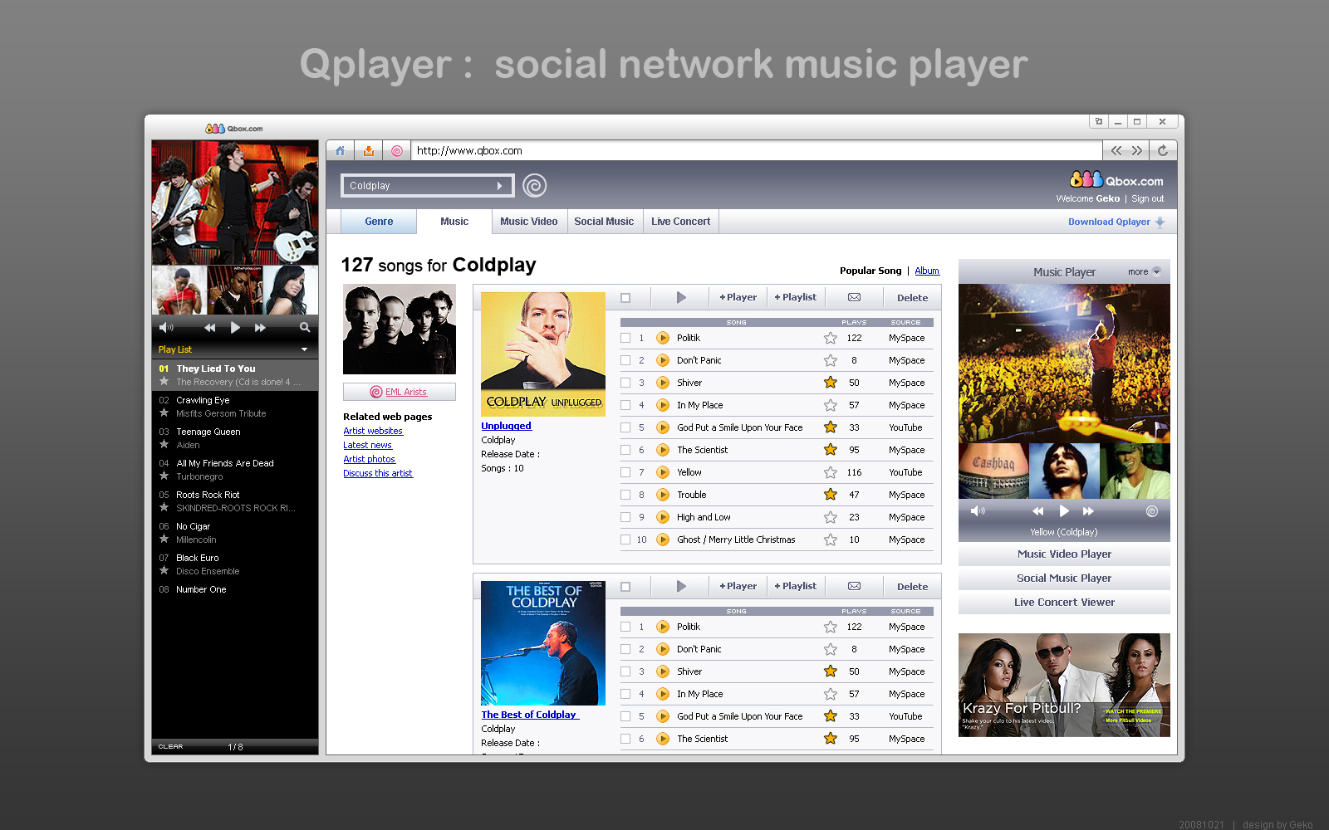1329x830 pixels.
Task: Click the spiral search icon next to Coldplay box
Action: (535, 185)
